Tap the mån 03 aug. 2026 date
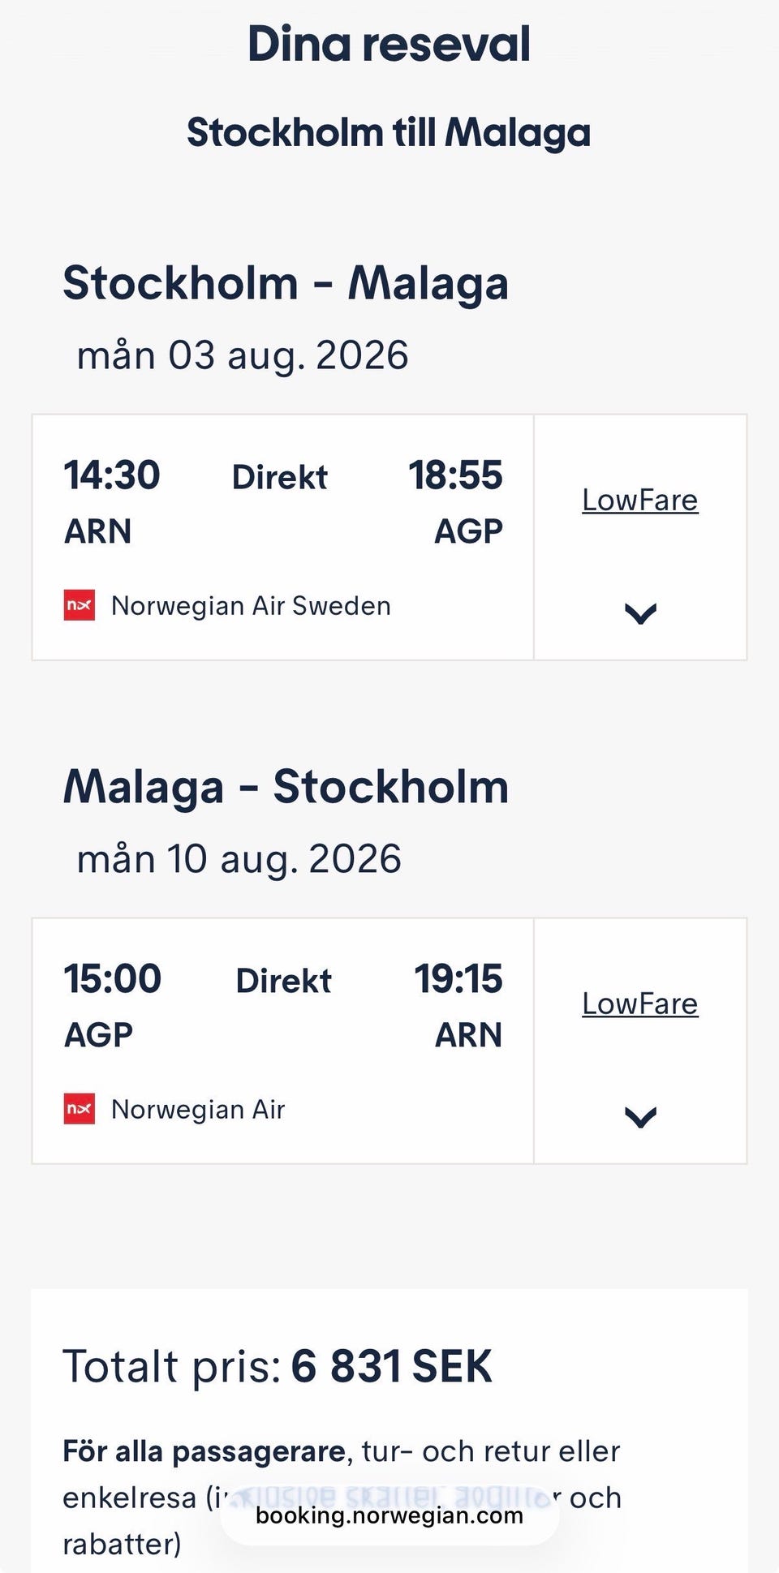Image resolution: width=779 pixels, height=1573 pixels. tap(243, 355)
